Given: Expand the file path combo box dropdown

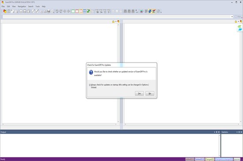Looking at the screenshot, I should pyautogui.click(x=232, y=17).
